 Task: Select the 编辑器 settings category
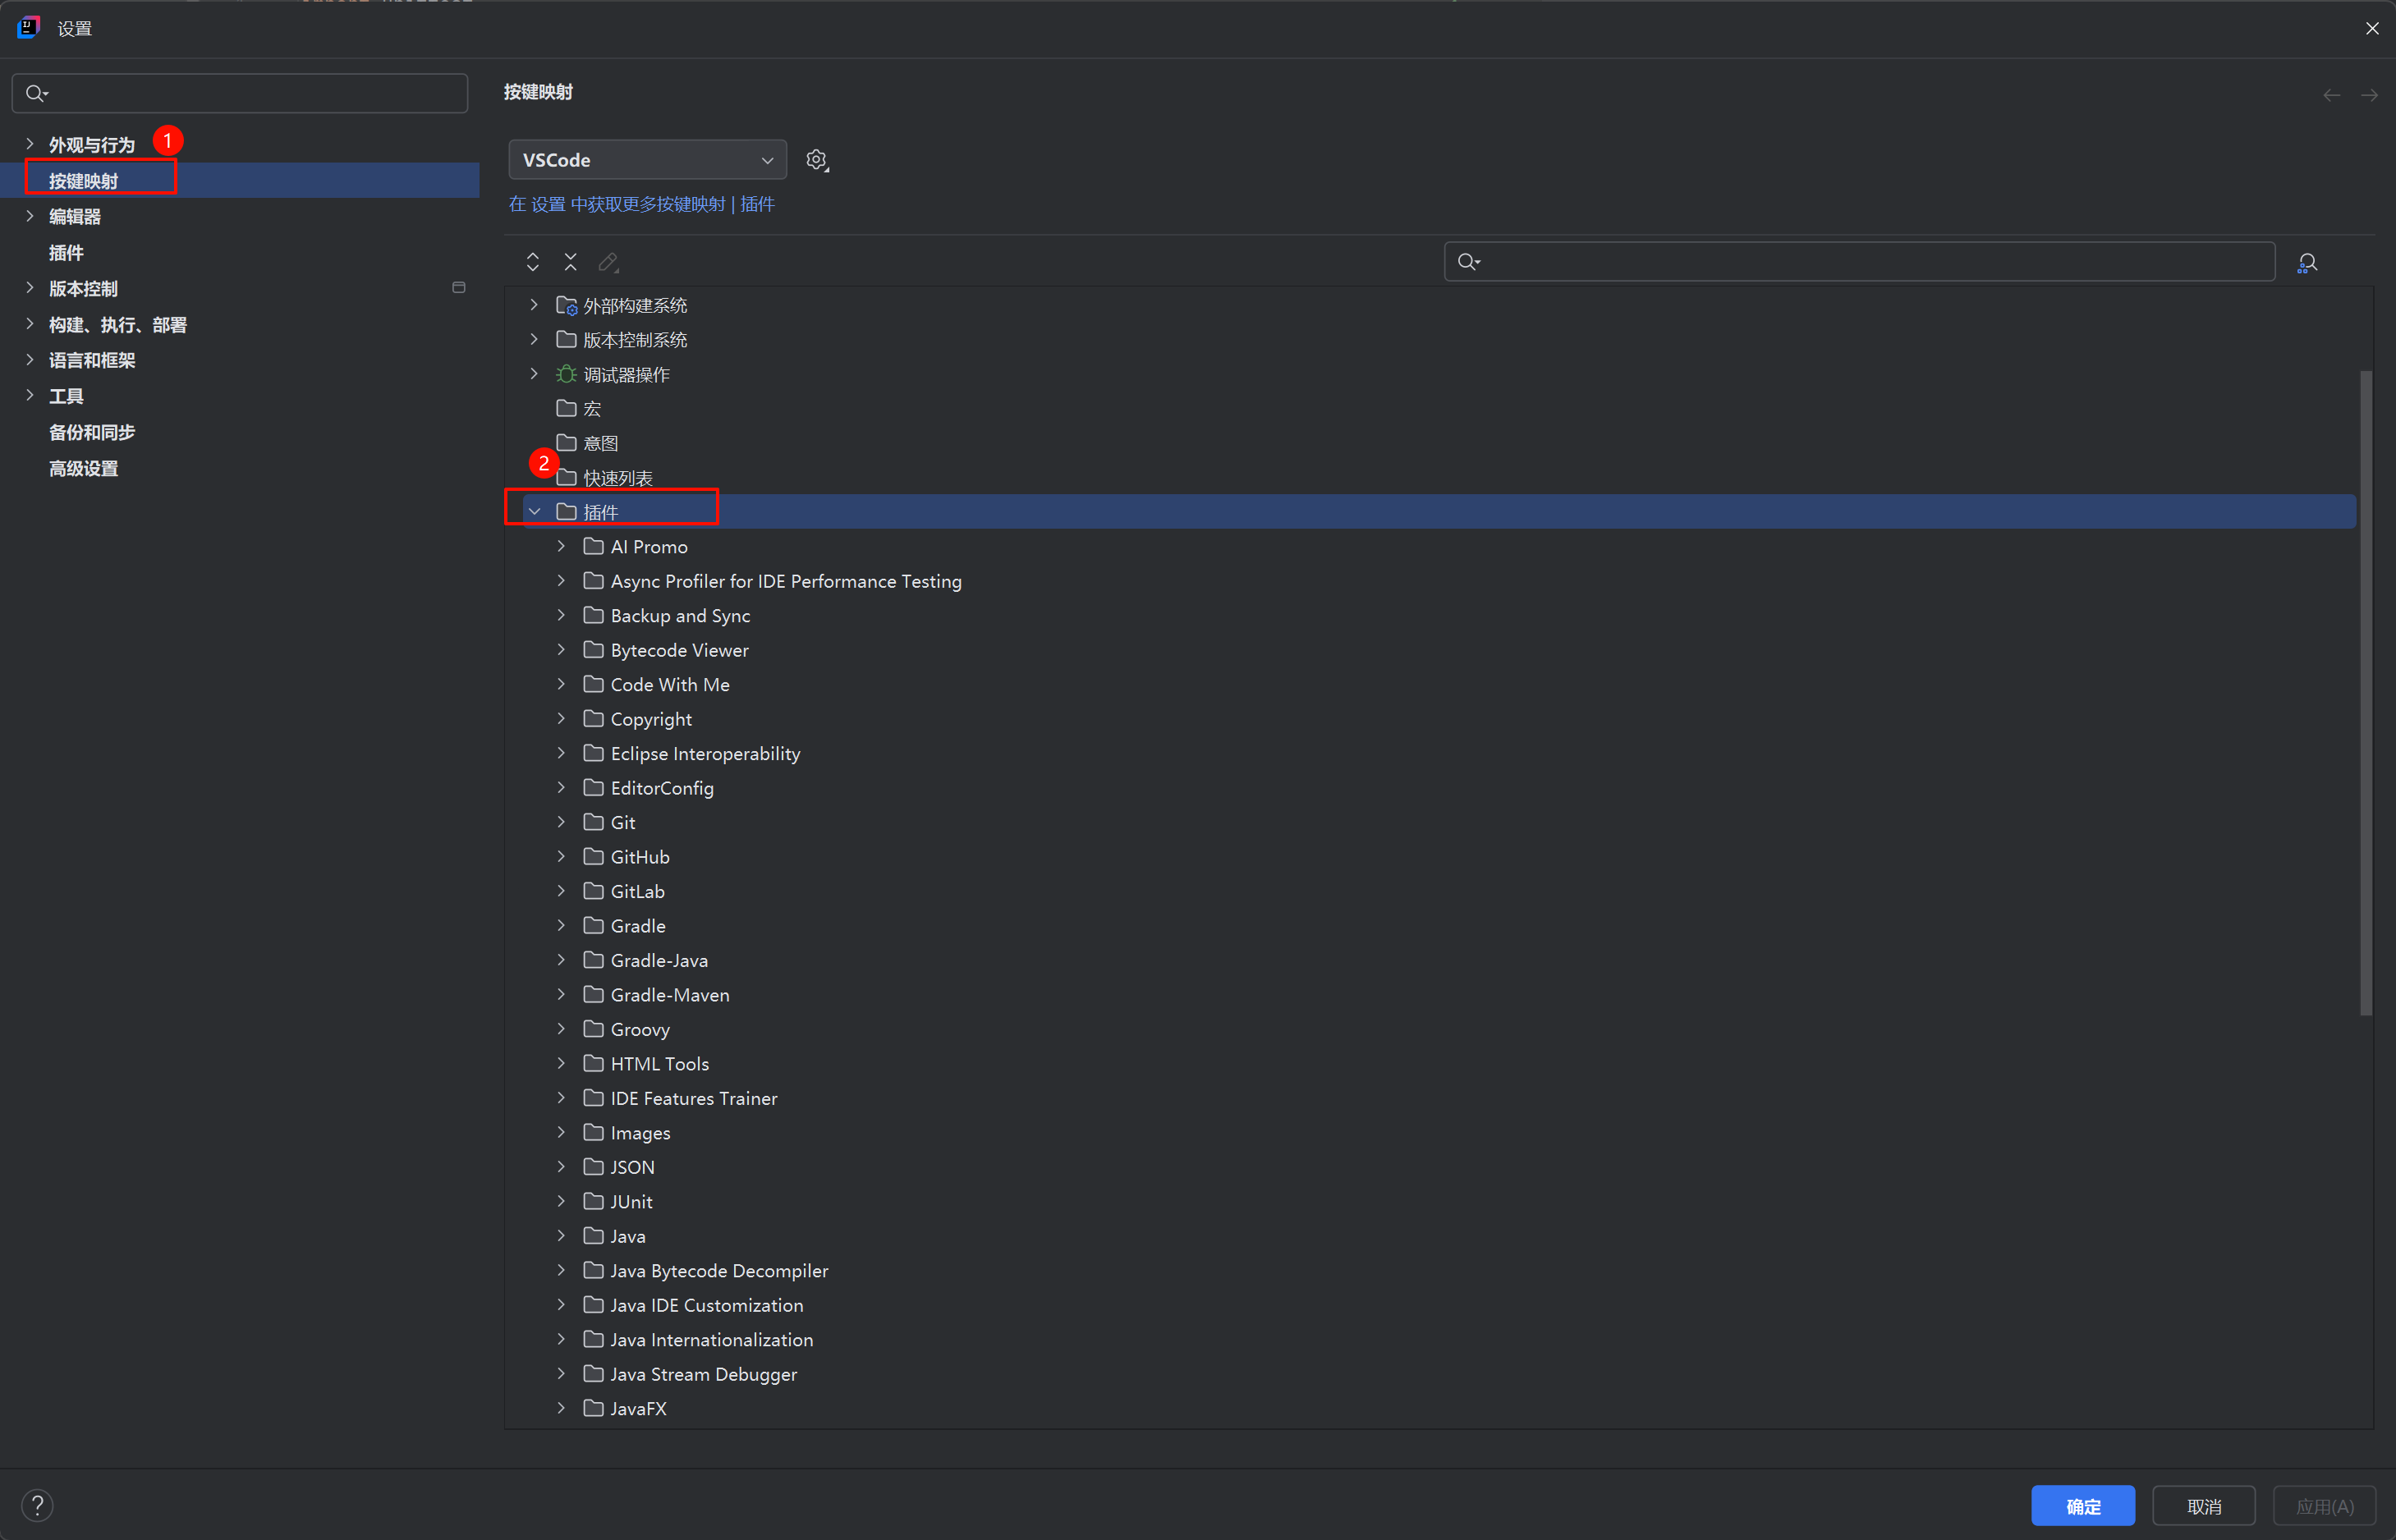point(75,217)
